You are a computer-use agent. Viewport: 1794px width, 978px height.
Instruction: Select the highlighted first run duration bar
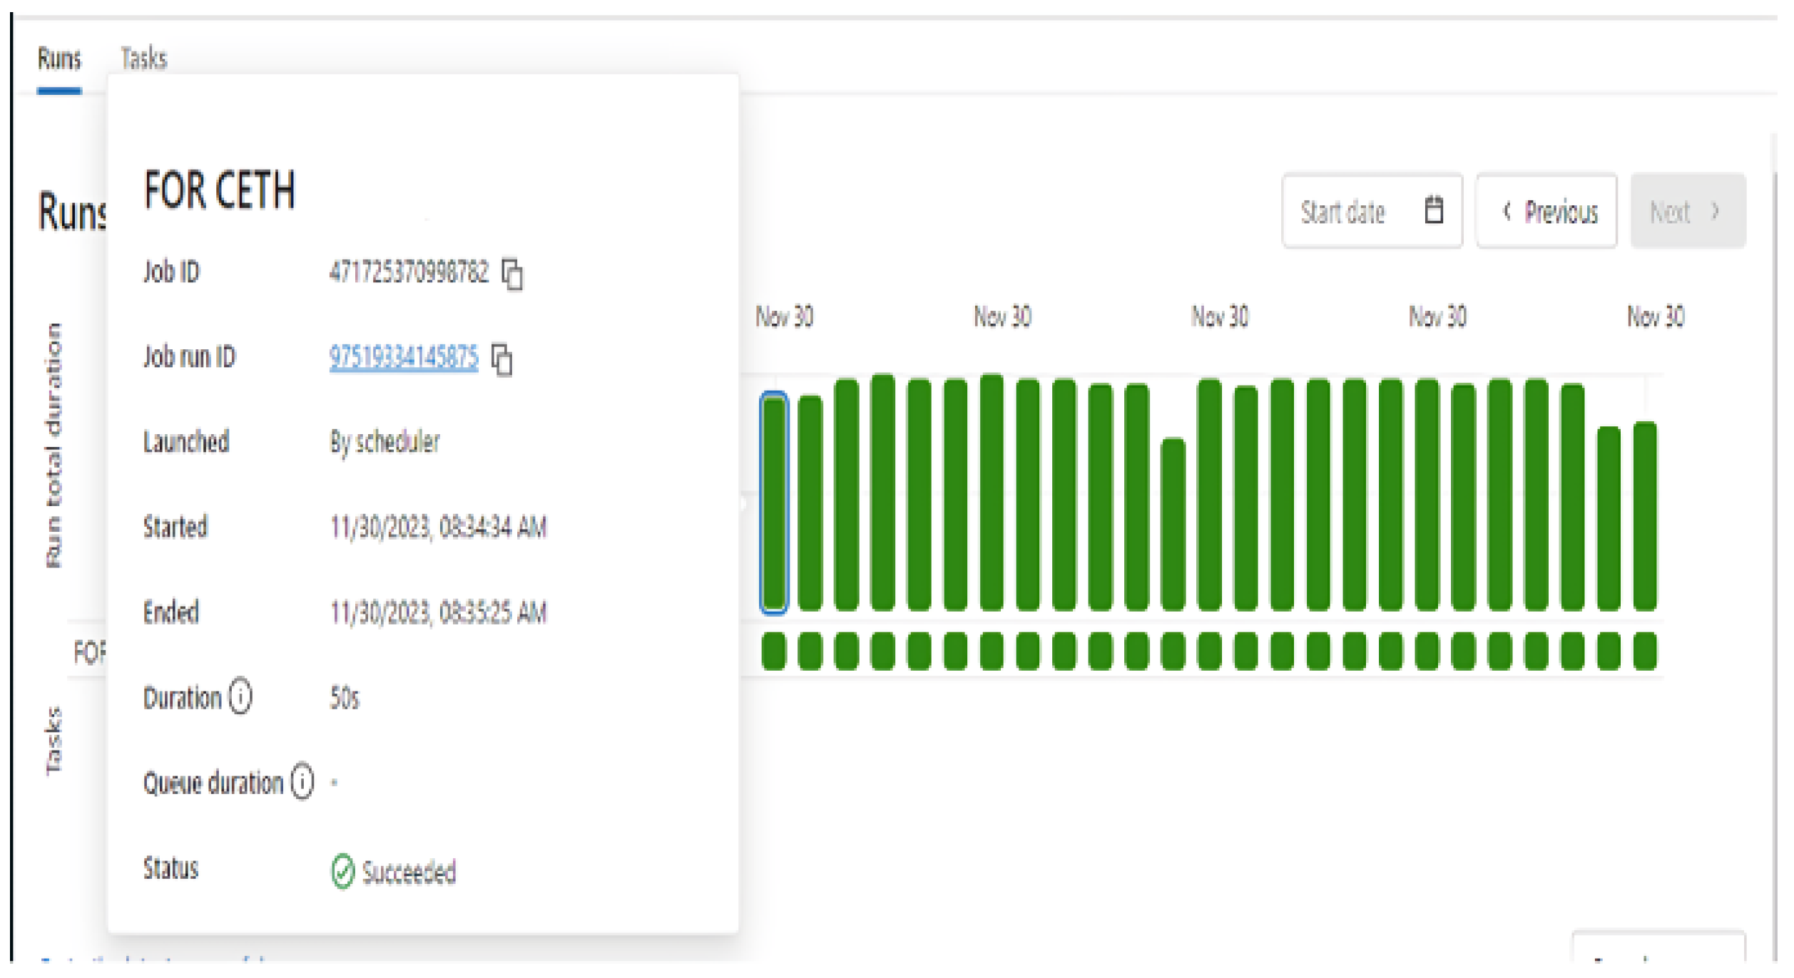click(774, 503)
